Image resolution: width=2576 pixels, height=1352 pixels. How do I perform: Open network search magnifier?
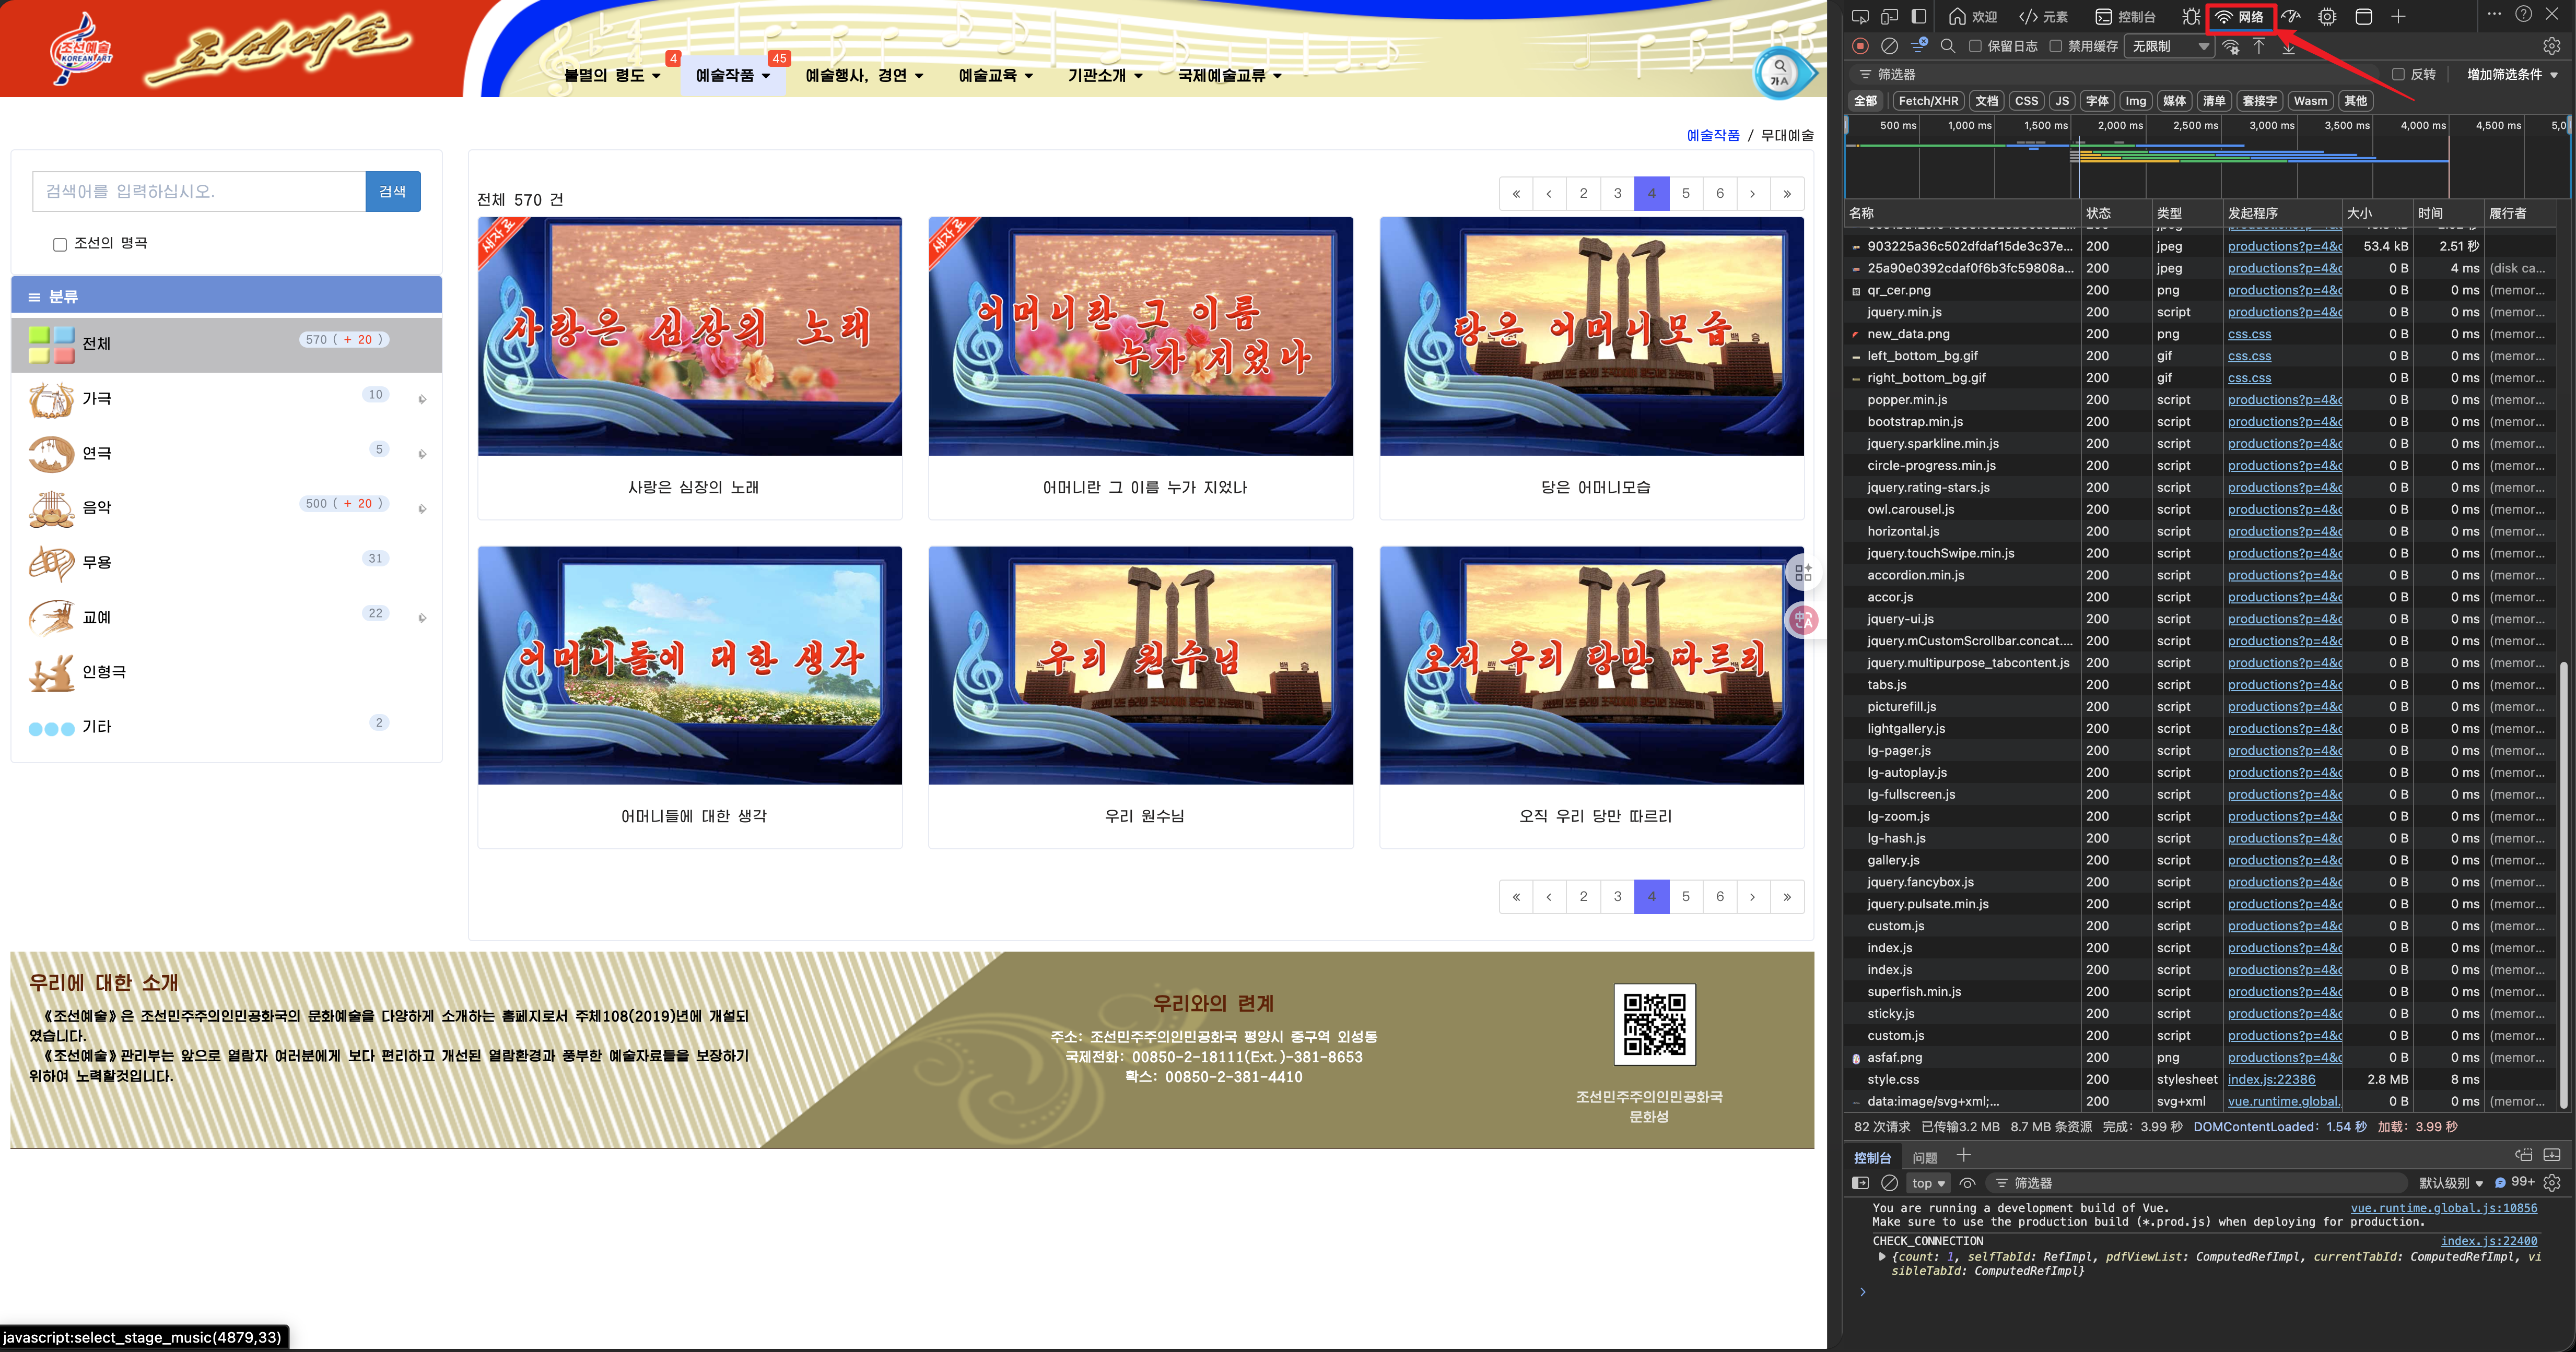click(x=1948, y=46)
